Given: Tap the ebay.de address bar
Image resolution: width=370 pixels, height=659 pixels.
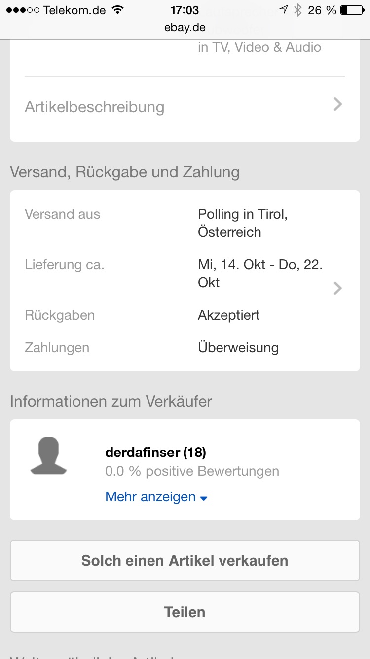Looking at the screenshot, I should 185,27.
